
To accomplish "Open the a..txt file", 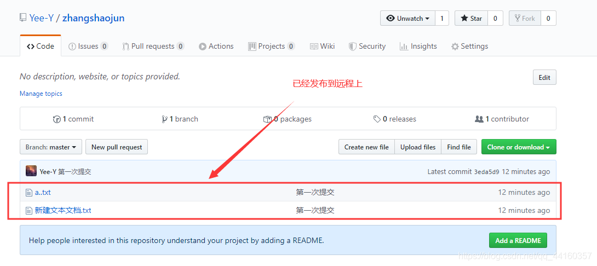I will tap(43, 193).
